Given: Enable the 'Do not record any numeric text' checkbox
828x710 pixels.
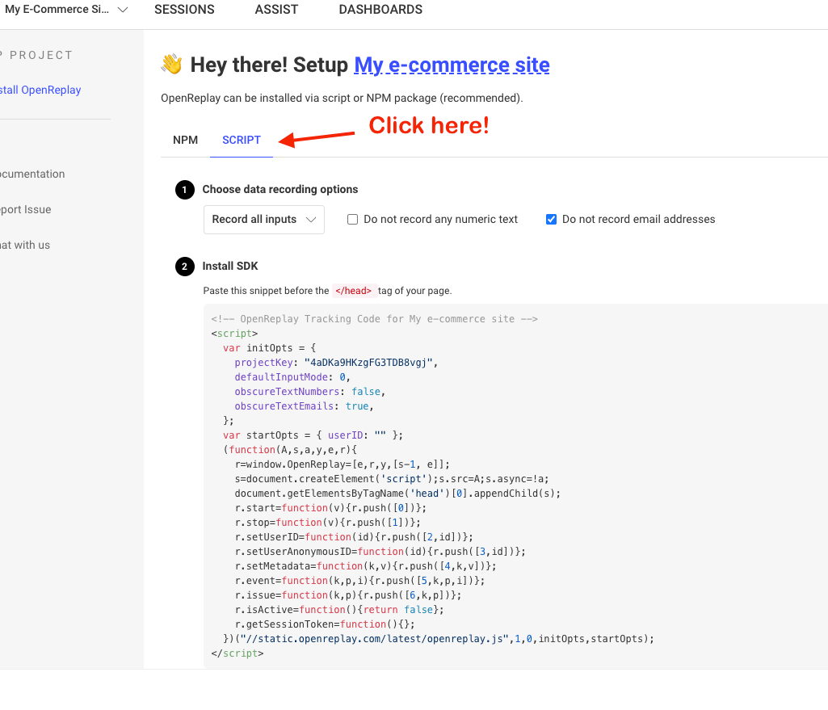Looking at the screenshot, I should pos(352,219).
